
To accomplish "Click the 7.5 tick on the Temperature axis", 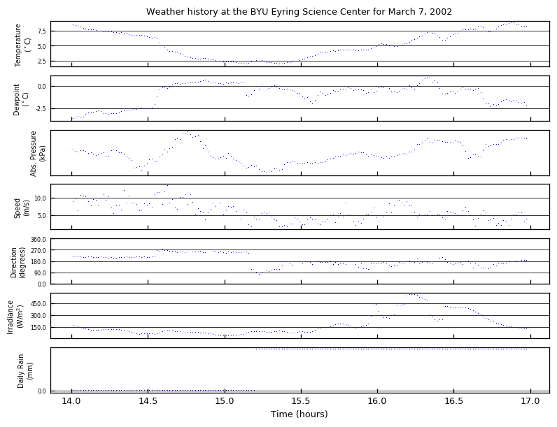I will (42, 31).
